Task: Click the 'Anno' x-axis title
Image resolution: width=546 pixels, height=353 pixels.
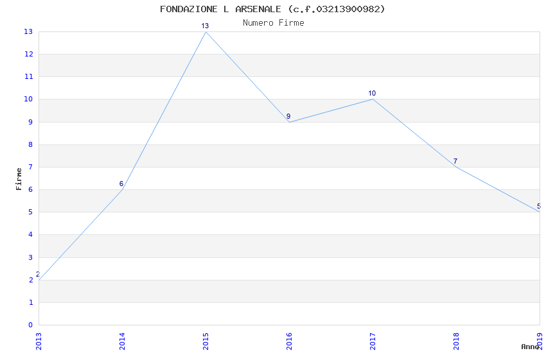Action: pos(530,347)
